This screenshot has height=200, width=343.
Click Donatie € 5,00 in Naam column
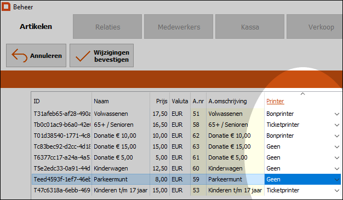121,157
